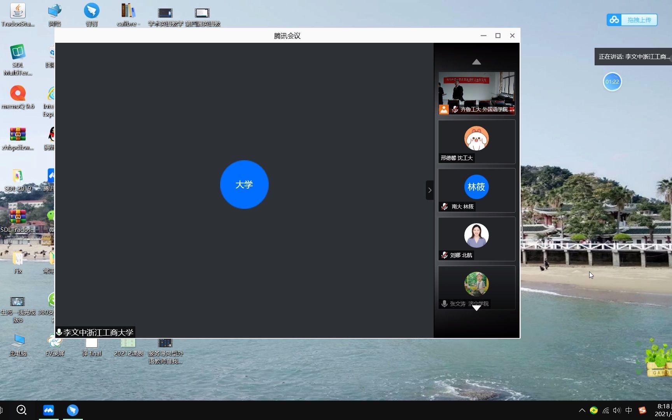Open the 译 final document icon
The image size is (672, 420).
point(91,346)
